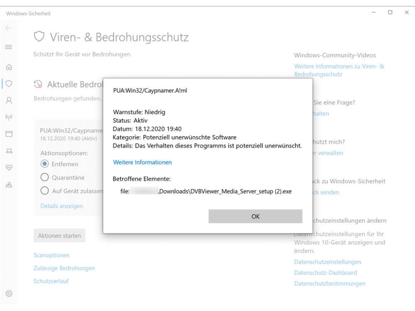This screenshot has width=415, height=311.
Task: Open the hamburger navigation menu
Action: click(9, 47)
